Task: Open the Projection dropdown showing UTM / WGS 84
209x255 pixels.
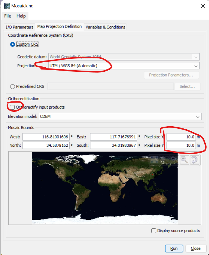Action: click(124, 66)
